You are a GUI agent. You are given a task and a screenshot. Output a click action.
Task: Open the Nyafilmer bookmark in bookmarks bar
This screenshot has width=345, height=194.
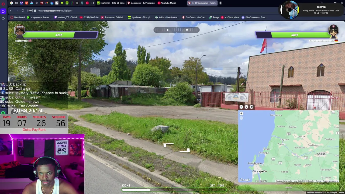click(140, 17)
